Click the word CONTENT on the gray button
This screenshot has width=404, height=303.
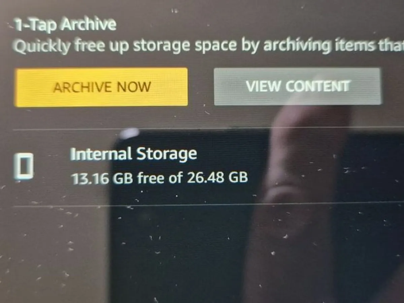coord(317,86)
